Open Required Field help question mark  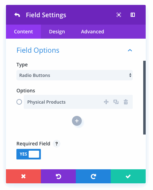point(57,144)
